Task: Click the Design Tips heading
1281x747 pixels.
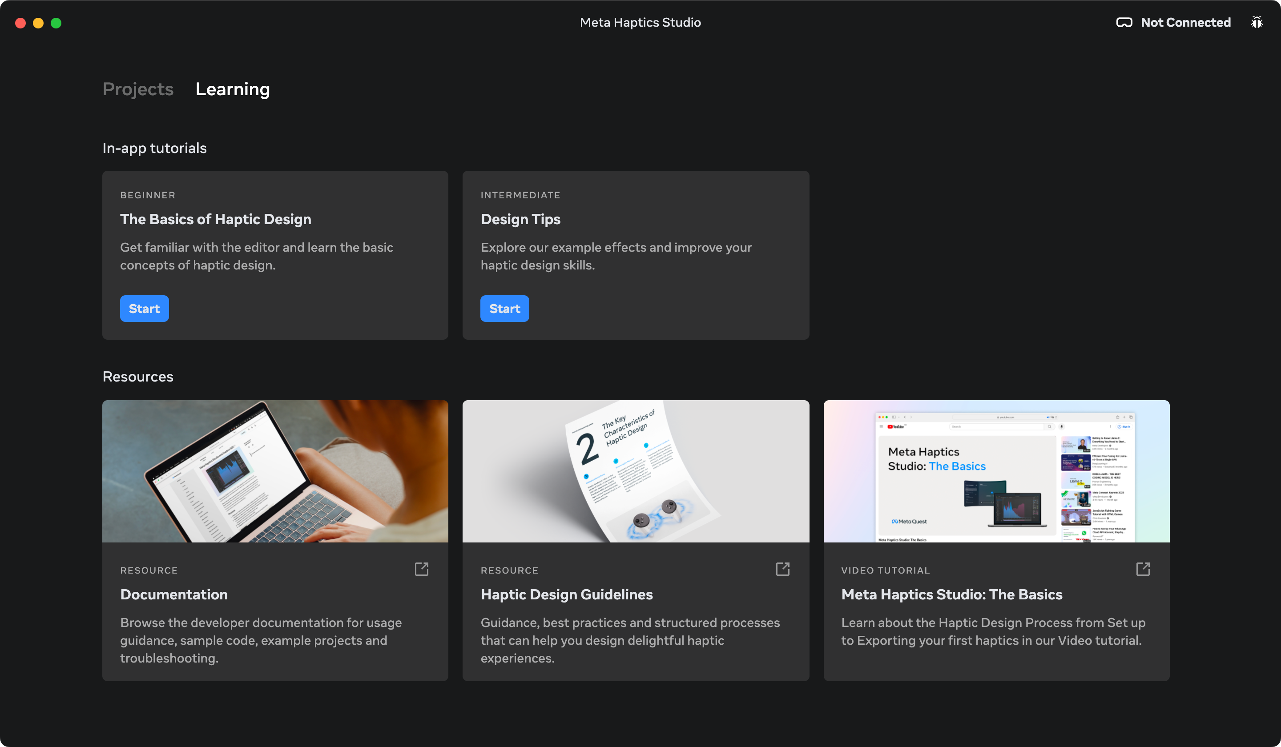Action: pyautogui.click(x=520, y=219)
